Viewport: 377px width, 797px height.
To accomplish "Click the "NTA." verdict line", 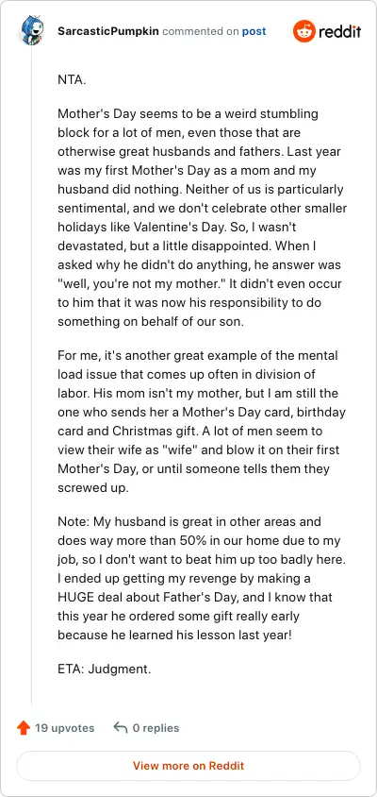I will pyautogui.click(x=72, y=80).
